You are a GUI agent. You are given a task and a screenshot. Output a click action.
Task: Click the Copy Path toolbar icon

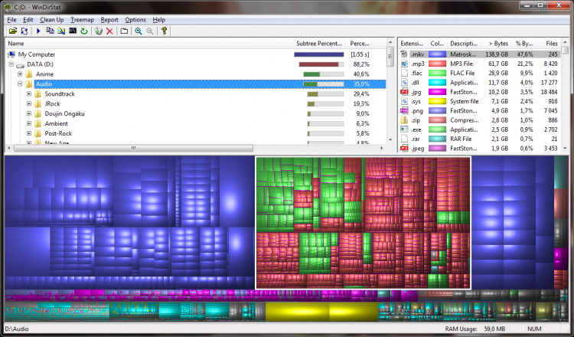pos(50,31)
